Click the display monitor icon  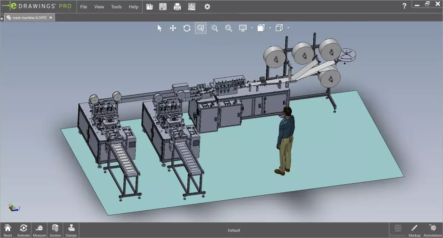click(243, 28)
